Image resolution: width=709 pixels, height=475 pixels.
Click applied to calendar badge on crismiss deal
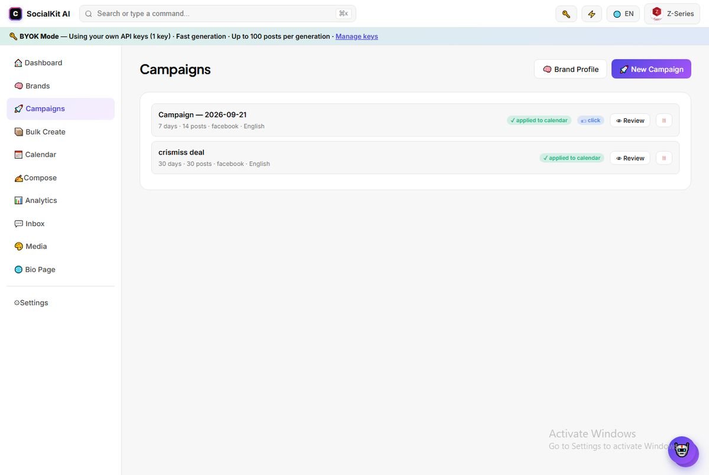572,158
